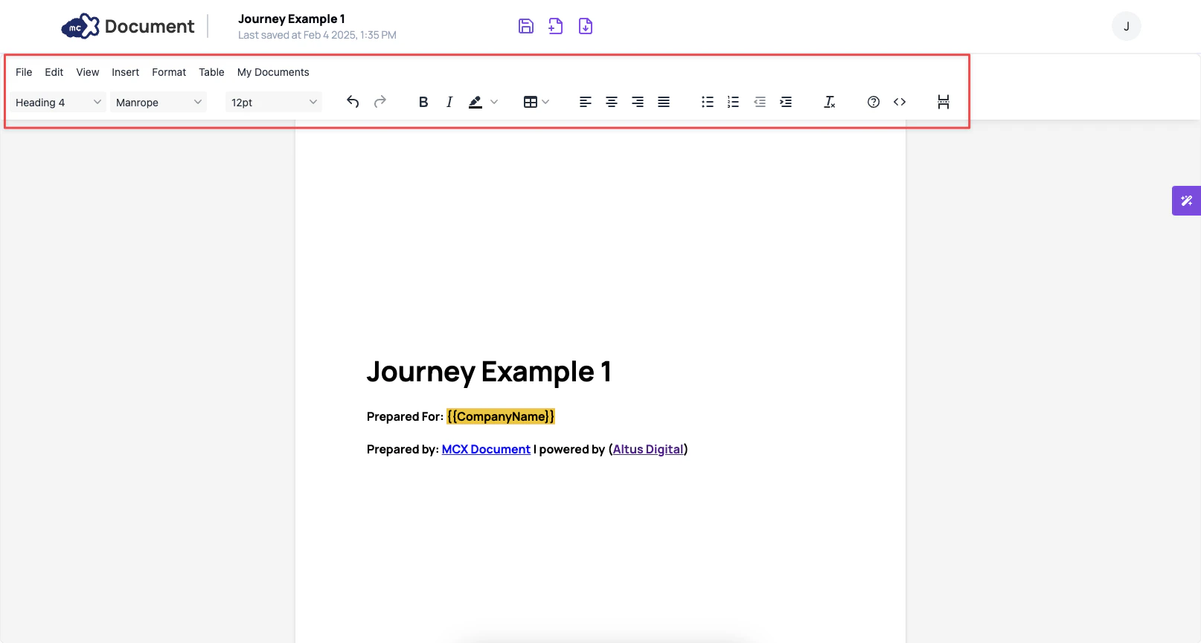
Task: Decrease the indent
Action: 760,102
